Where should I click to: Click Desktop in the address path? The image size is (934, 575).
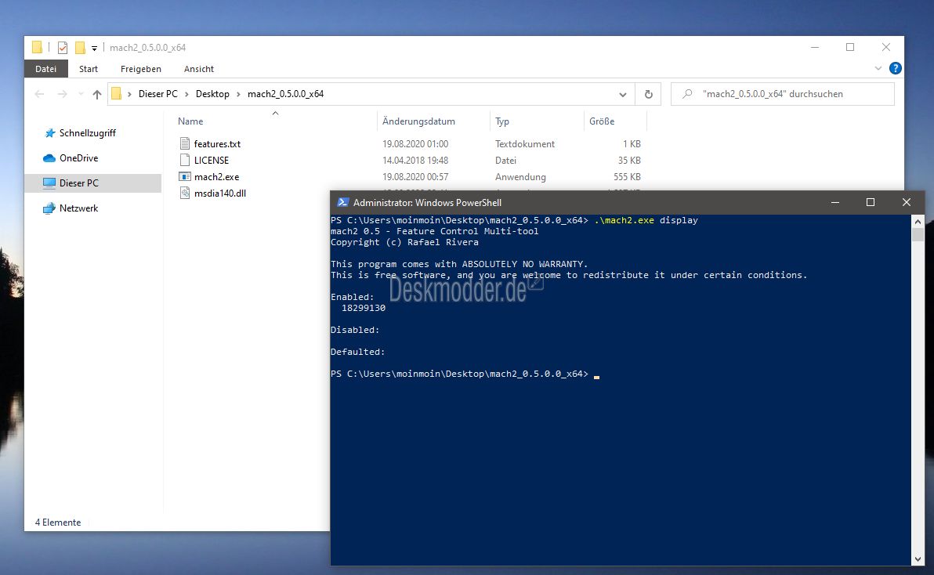(x=212, y=94)
